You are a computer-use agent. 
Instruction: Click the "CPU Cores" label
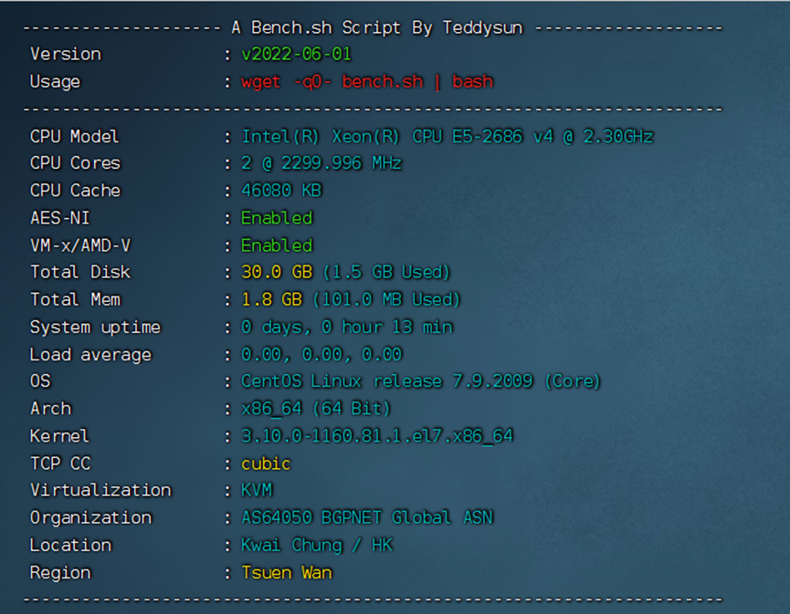click(76, 163)
